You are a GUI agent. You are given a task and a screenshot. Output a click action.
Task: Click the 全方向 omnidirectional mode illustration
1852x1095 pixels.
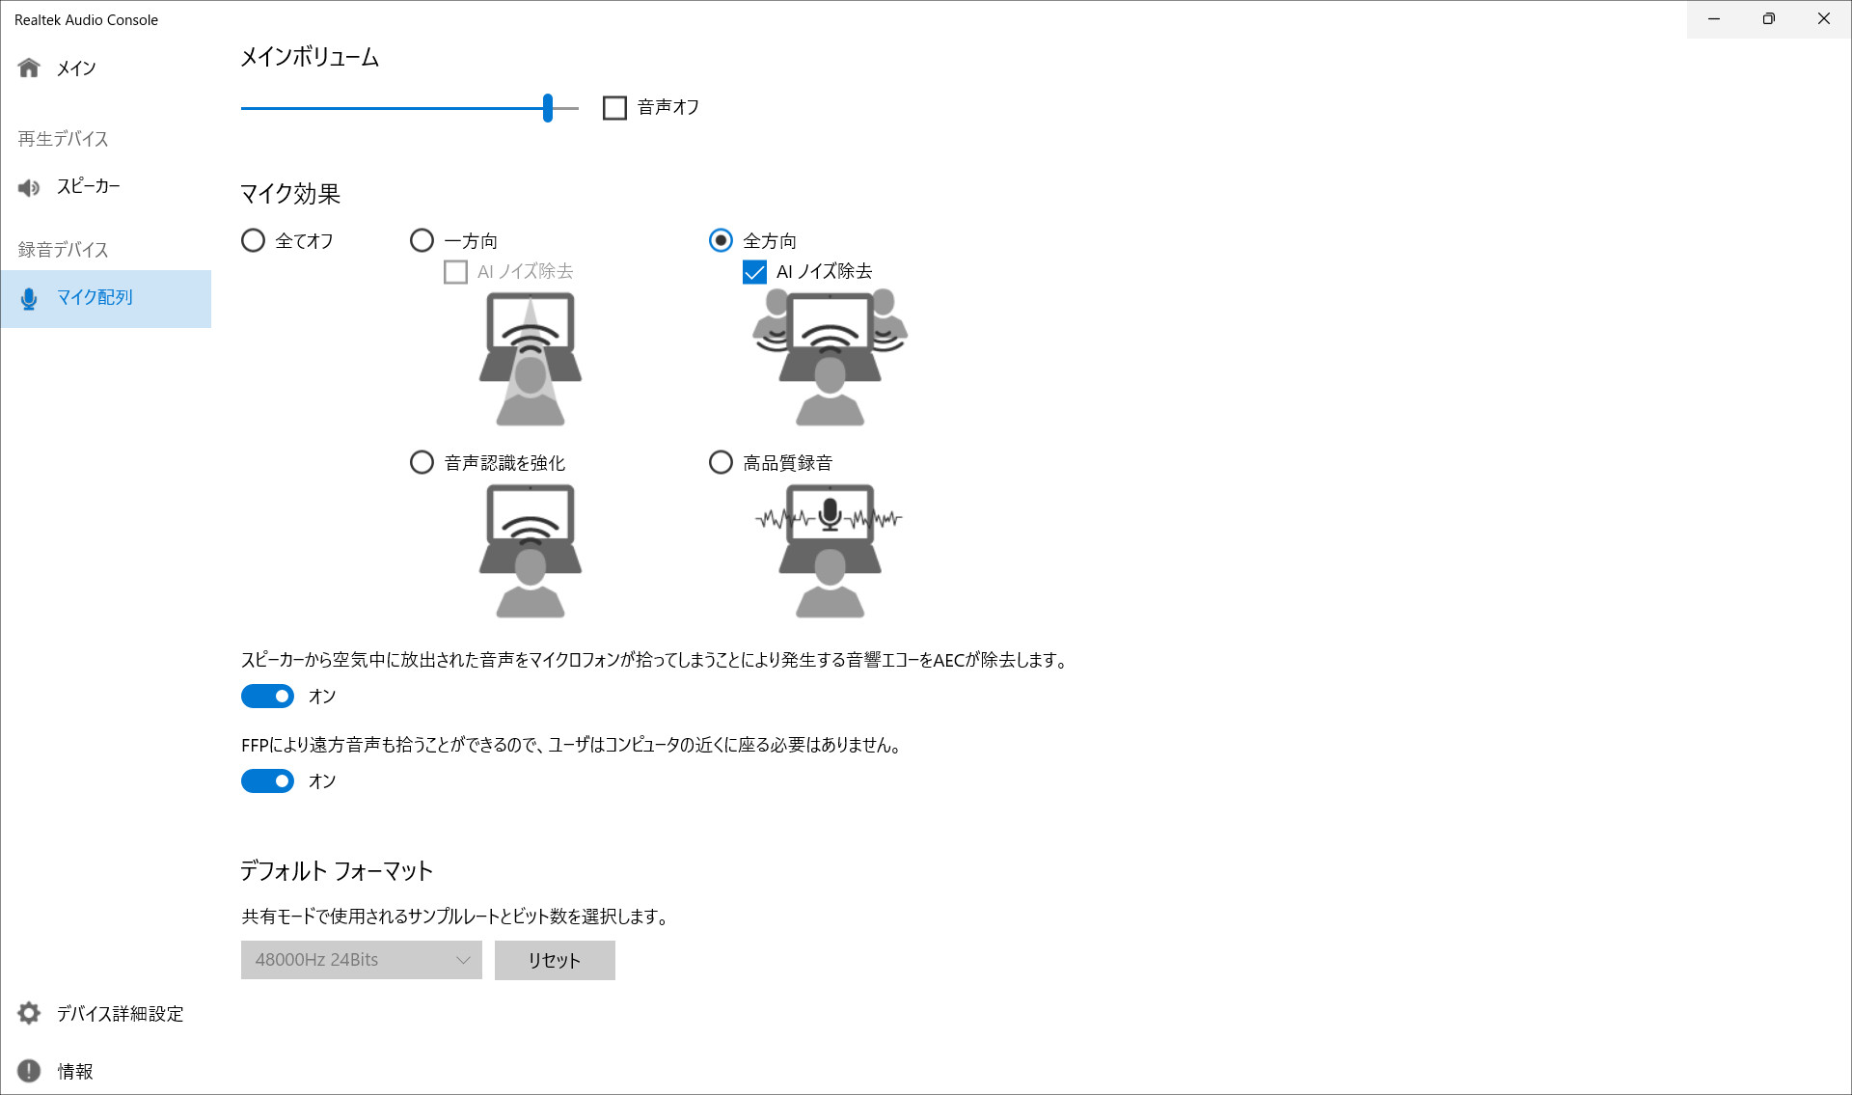830,357
